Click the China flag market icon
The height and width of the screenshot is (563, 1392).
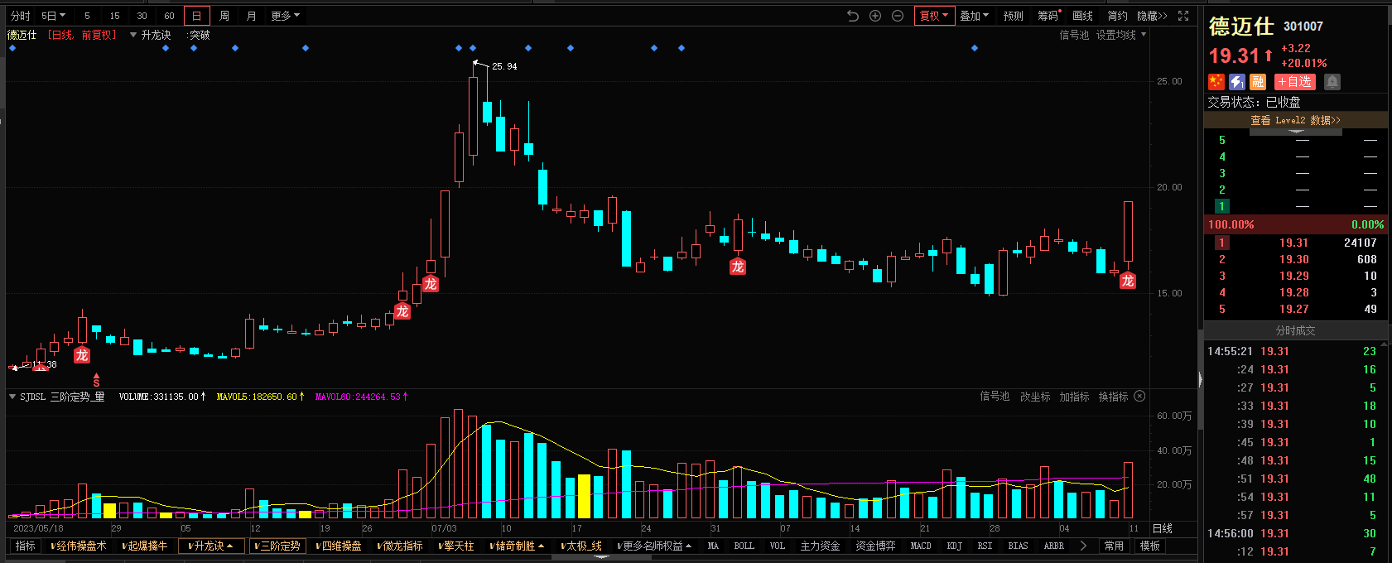point(1216,82)
